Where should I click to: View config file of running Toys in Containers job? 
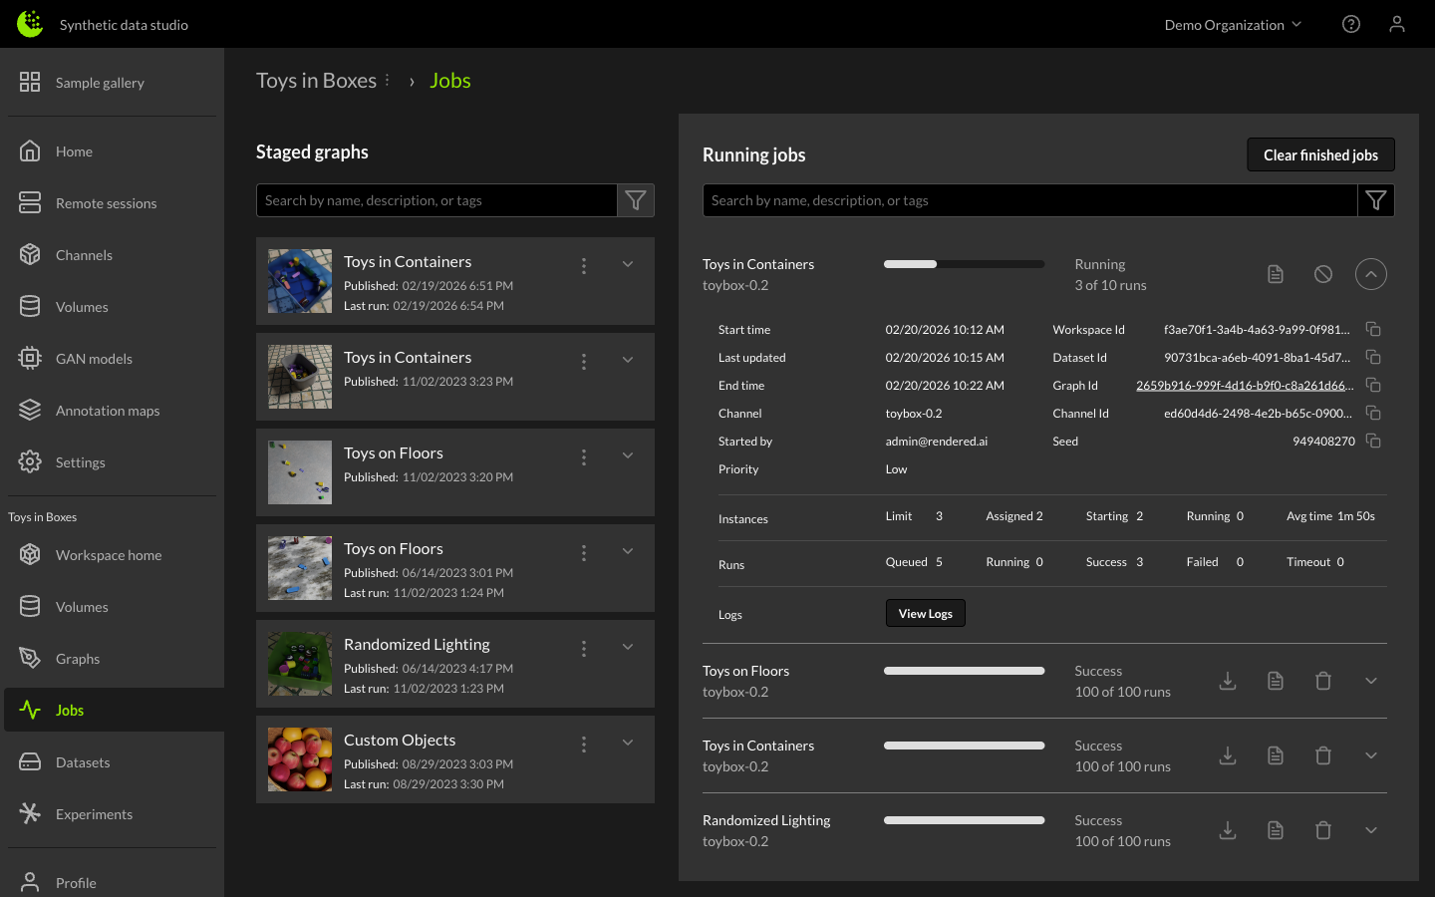[1275, 274]
